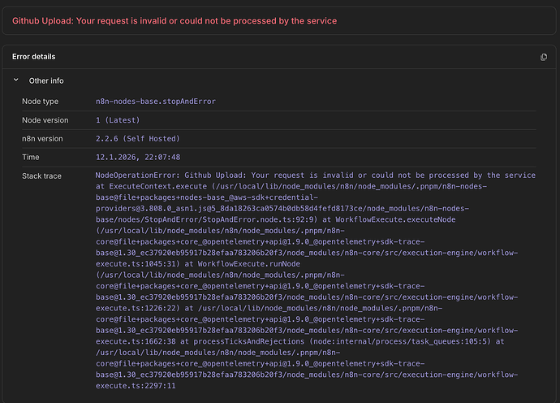560x403 pixels.
Task: Collapse the Other info section chevron
Action: pos(15,80)
